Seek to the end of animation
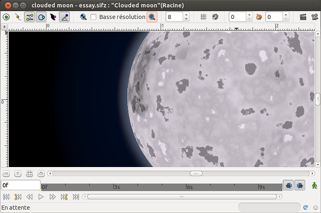Screen dimensions: 321x213 pyautogui.click(x=76, y=197)
